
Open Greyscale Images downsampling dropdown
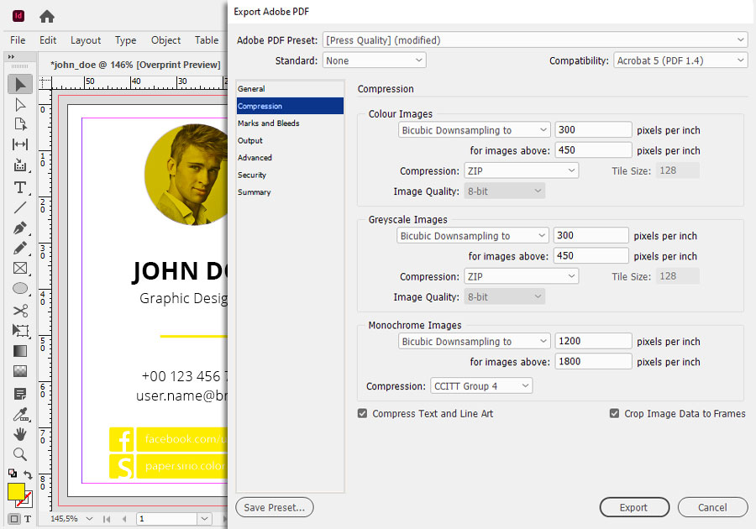tap(472, 236)
